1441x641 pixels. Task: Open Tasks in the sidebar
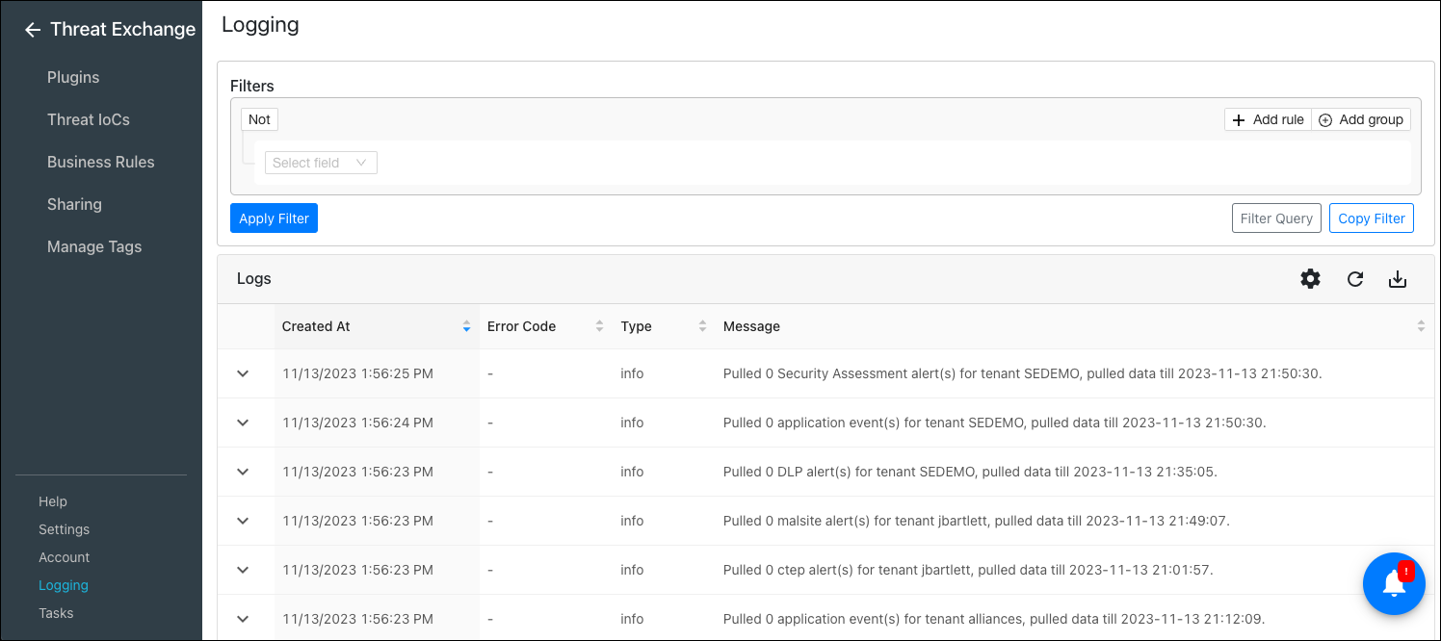pos(56,613)
